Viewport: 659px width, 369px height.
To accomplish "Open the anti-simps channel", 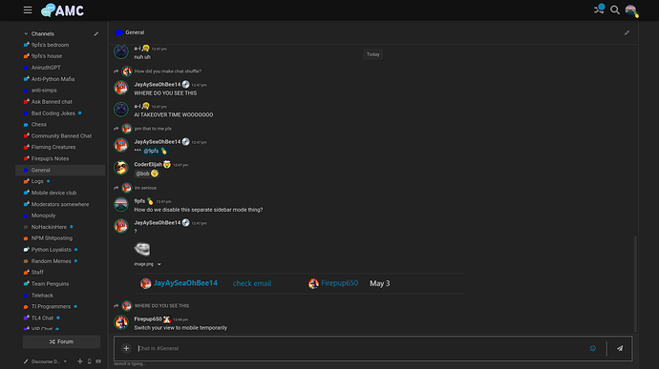I will 60,91.
